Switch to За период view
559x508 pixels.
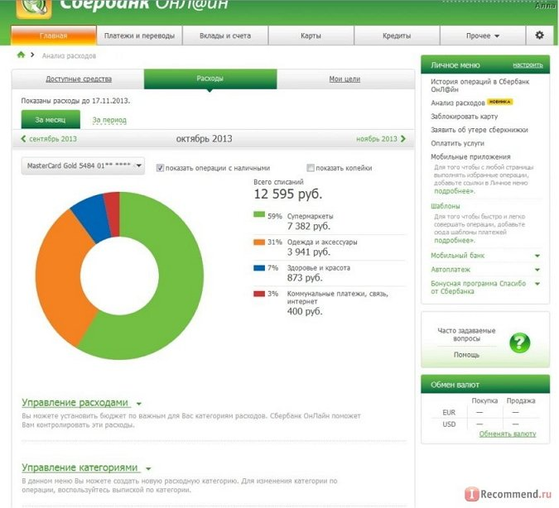[x=109, y=120]
